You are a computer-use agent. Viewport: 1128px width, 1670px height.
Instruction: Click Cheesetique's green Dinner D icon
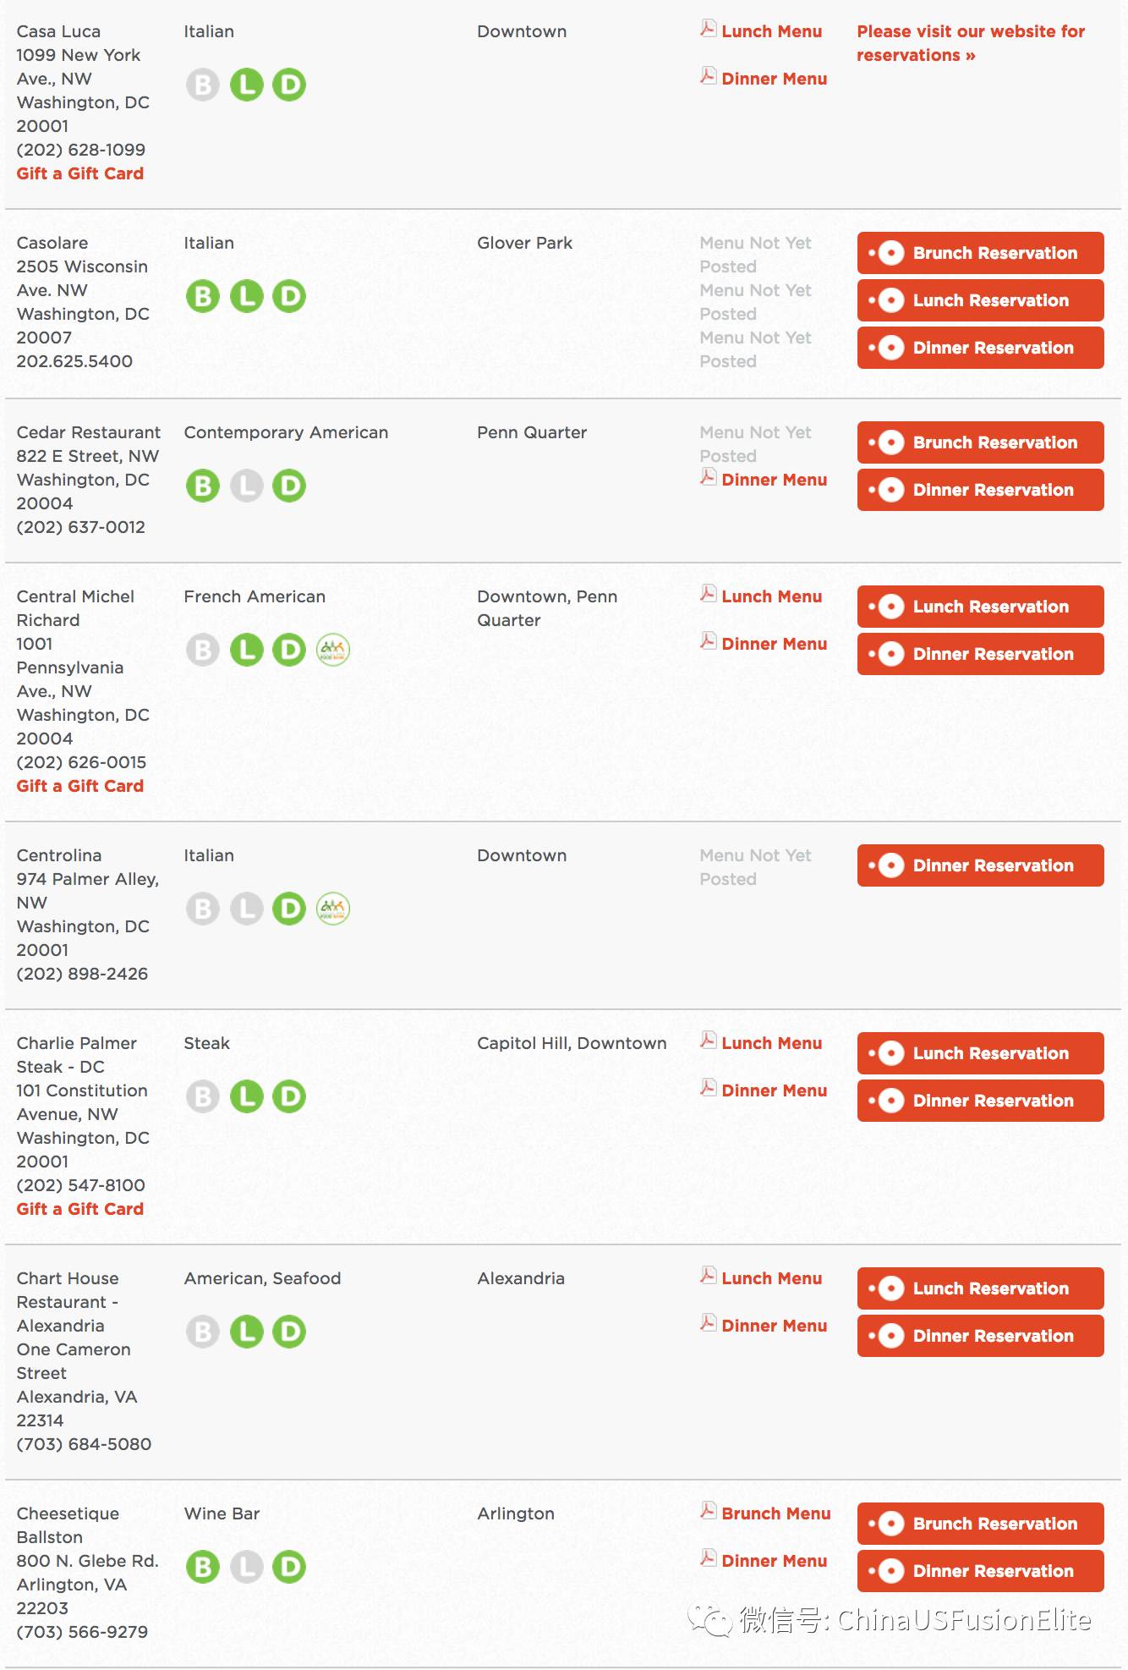coord(289,1567)
